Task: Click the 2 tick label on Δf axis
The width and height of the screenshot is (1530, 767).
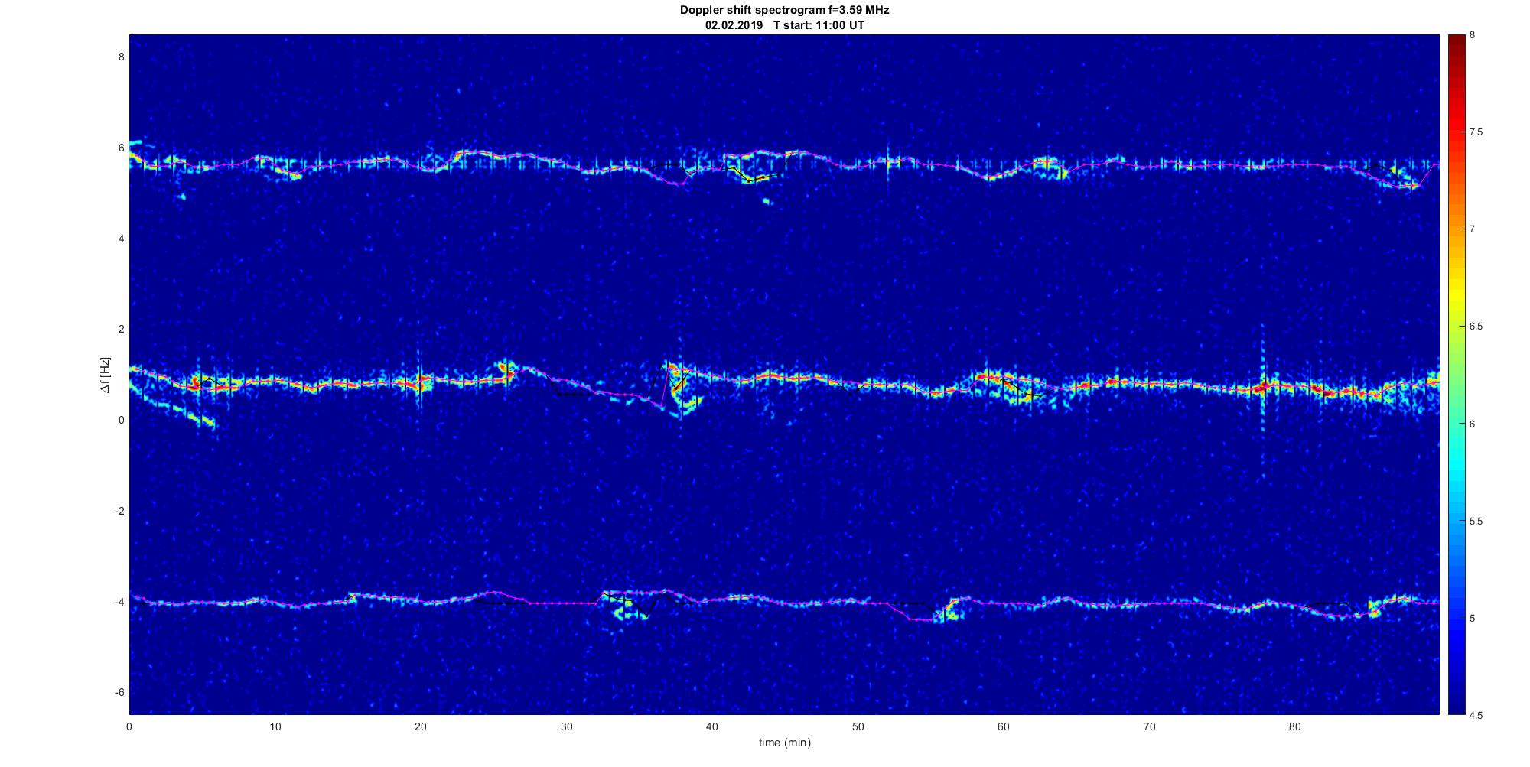Action: [121, 329]
